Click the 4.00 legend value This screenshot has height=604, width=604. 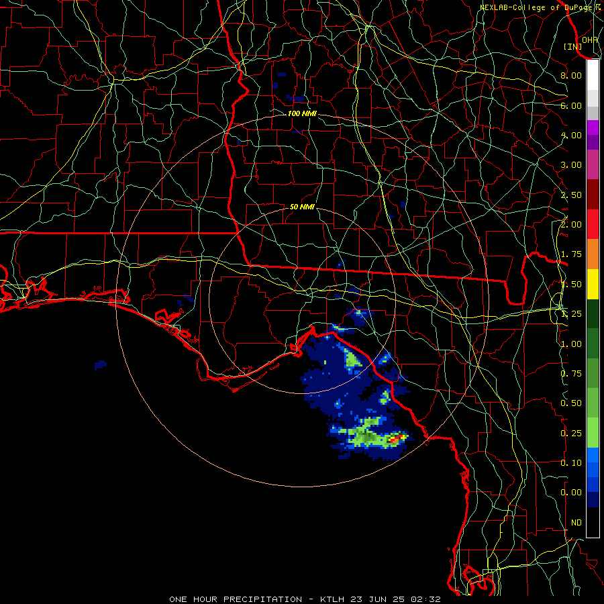[571, 135]
